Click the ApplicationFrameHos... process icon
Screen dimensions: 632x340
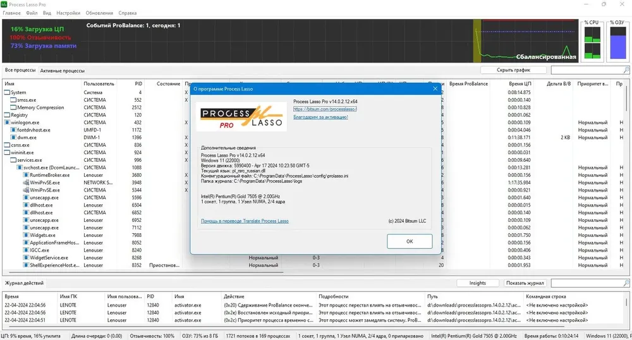(x=26, y=243)
